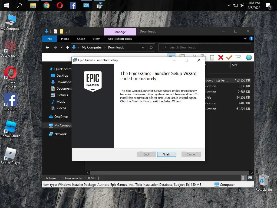Open Roblox Studio desktop shortcut
This screenshot has width=277, height=208.
[11, 129]
